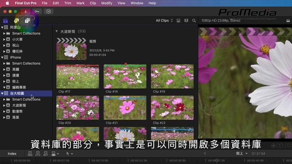This screenshot has width=292, height=164.
Task: Click the connect clip to primary storyline icon
Action: pyautogui.click(x=30, y=154)
